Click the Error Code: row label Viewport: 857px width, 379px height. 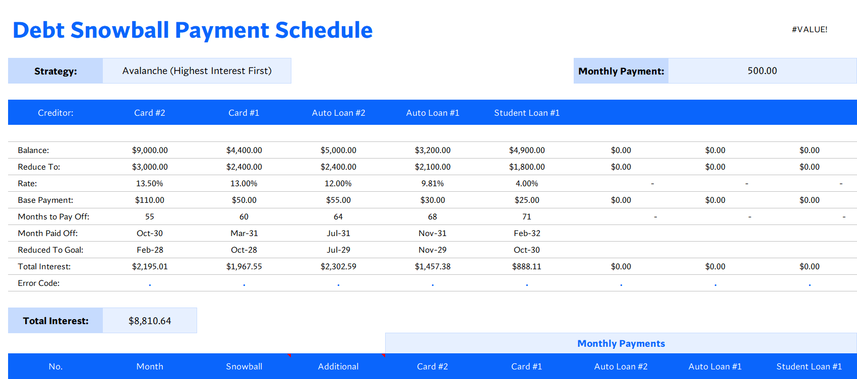coord(39,283)
